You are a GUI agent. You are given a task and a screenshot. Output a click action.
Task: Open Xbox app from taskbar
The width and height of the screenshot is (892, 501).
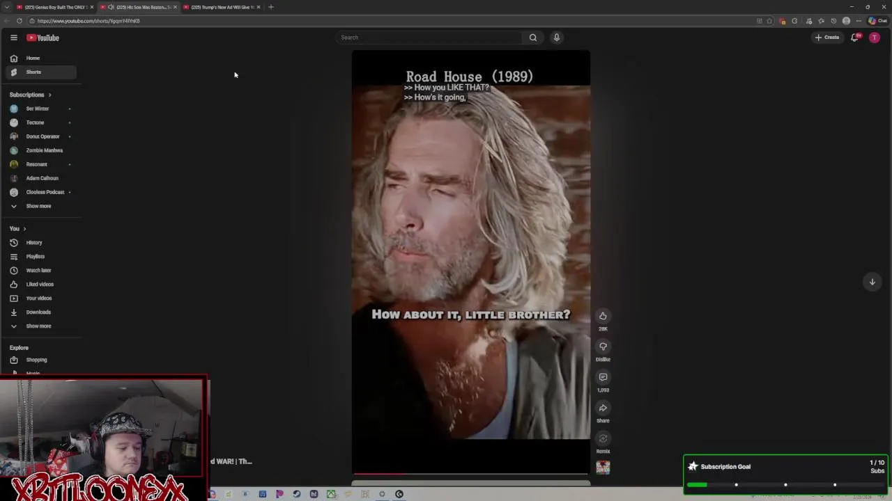pyautogui.click(x=331, y=494)
